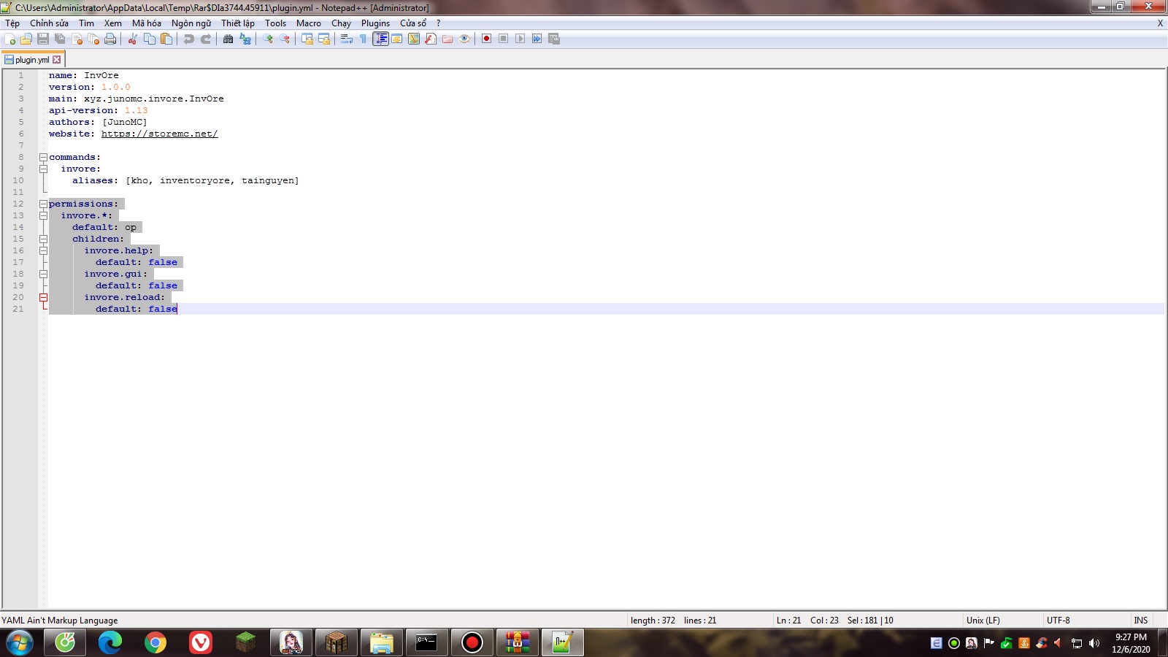The width and height of the screenshot is (1168, 657).
Task: Open the Document Map panel icon
Action: click(414, 39)
